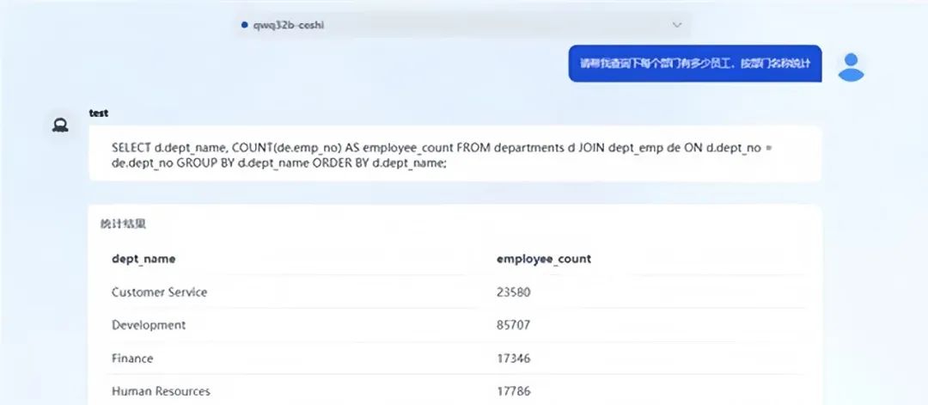The image size is (928, 405).
Task: Click the blue user question message bubble
Action: [695, 64]
